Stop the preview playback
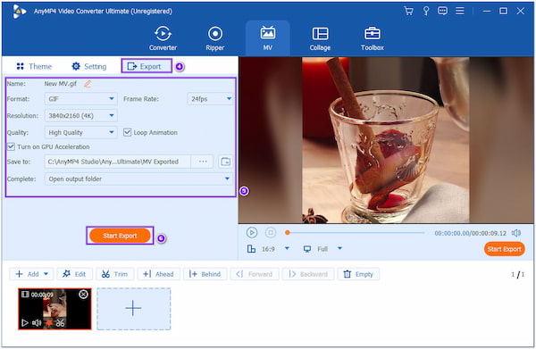Screen dimensions: 536x349 [271, 233]
